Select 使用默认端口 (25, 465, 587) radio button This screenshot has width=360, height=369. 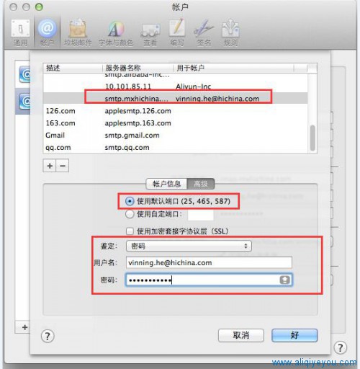130,201
